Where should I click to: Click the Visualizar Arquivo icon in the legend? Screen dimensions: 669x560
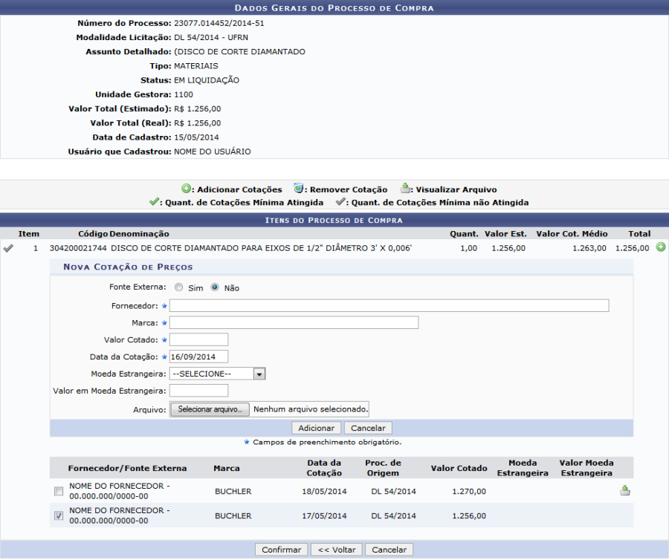[x=406, y=189]
